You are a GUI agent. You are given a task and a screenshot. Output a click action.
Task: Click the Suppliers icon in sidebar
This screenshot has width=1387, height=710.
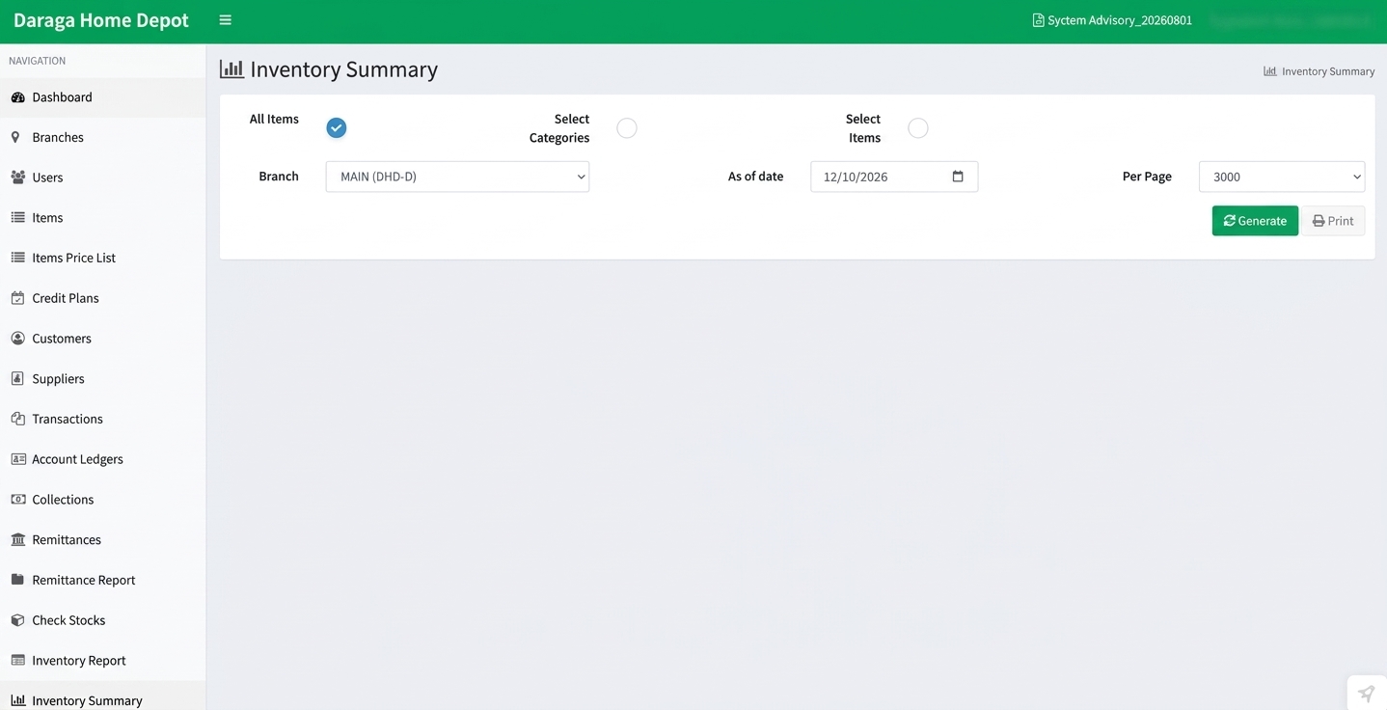click(17, 379)
